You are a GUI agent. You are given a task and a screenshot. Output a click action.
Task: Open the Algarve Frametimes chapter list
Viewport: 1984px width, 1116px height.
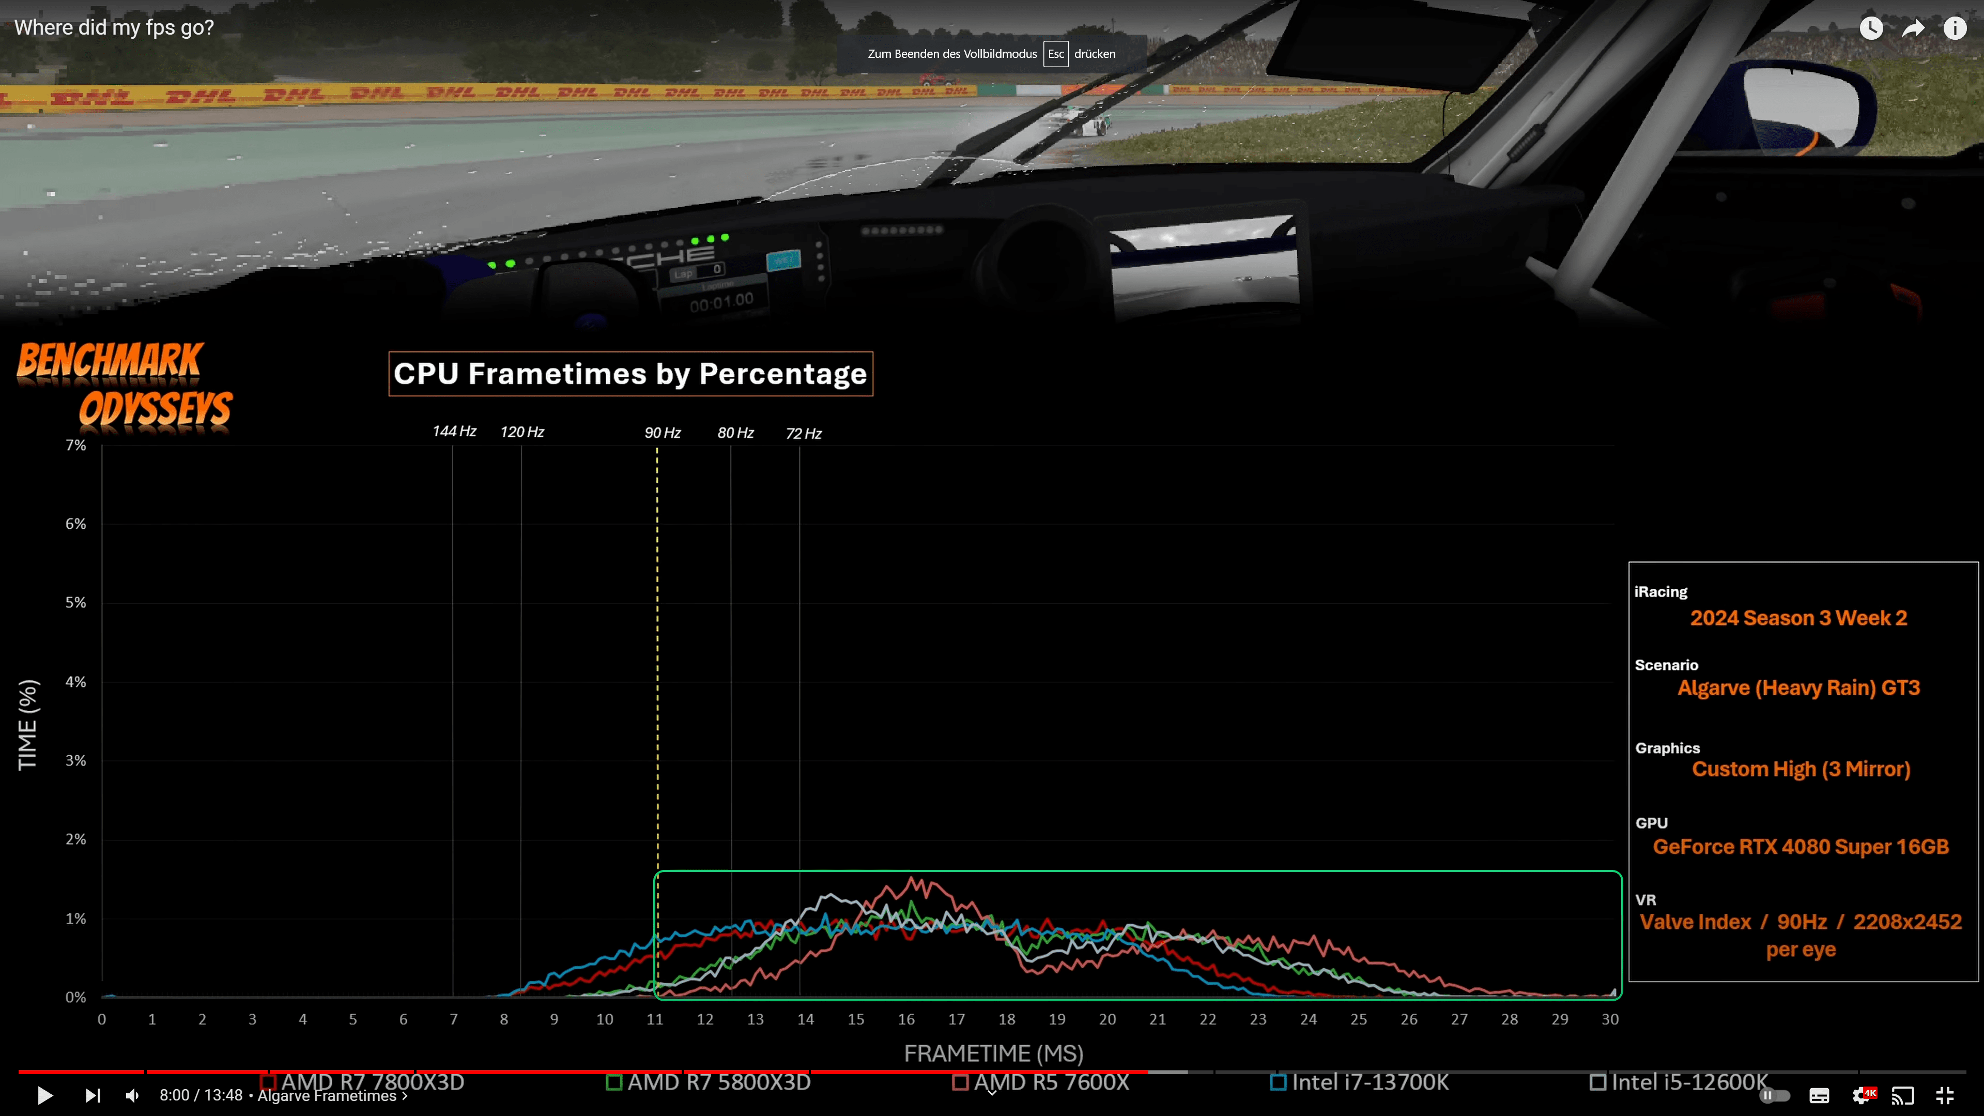[x=332, y=1095]
